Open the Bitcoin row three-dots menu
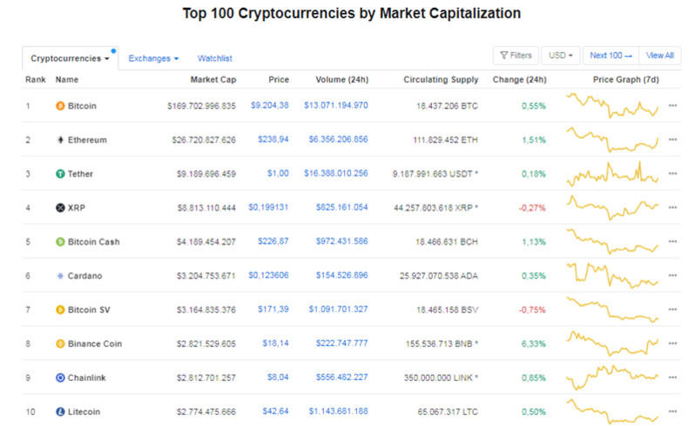The height and width of the screenshot is (426, 695). pyautogui.click(x=672, y=105)
